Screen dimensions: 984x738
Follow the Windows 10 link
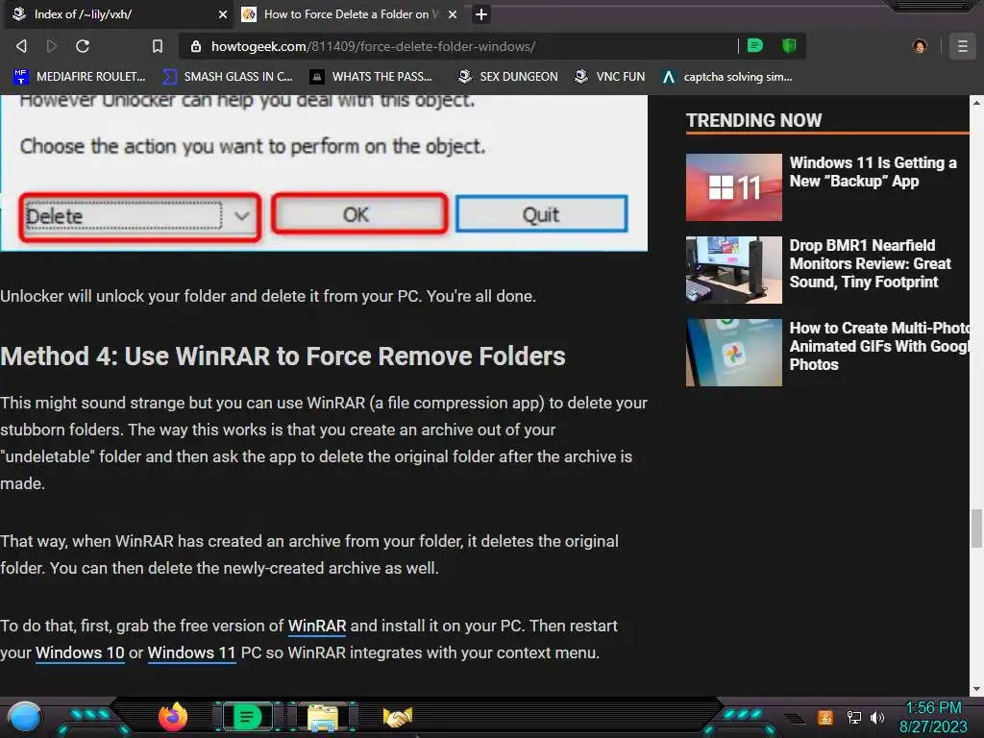[80, 653]
